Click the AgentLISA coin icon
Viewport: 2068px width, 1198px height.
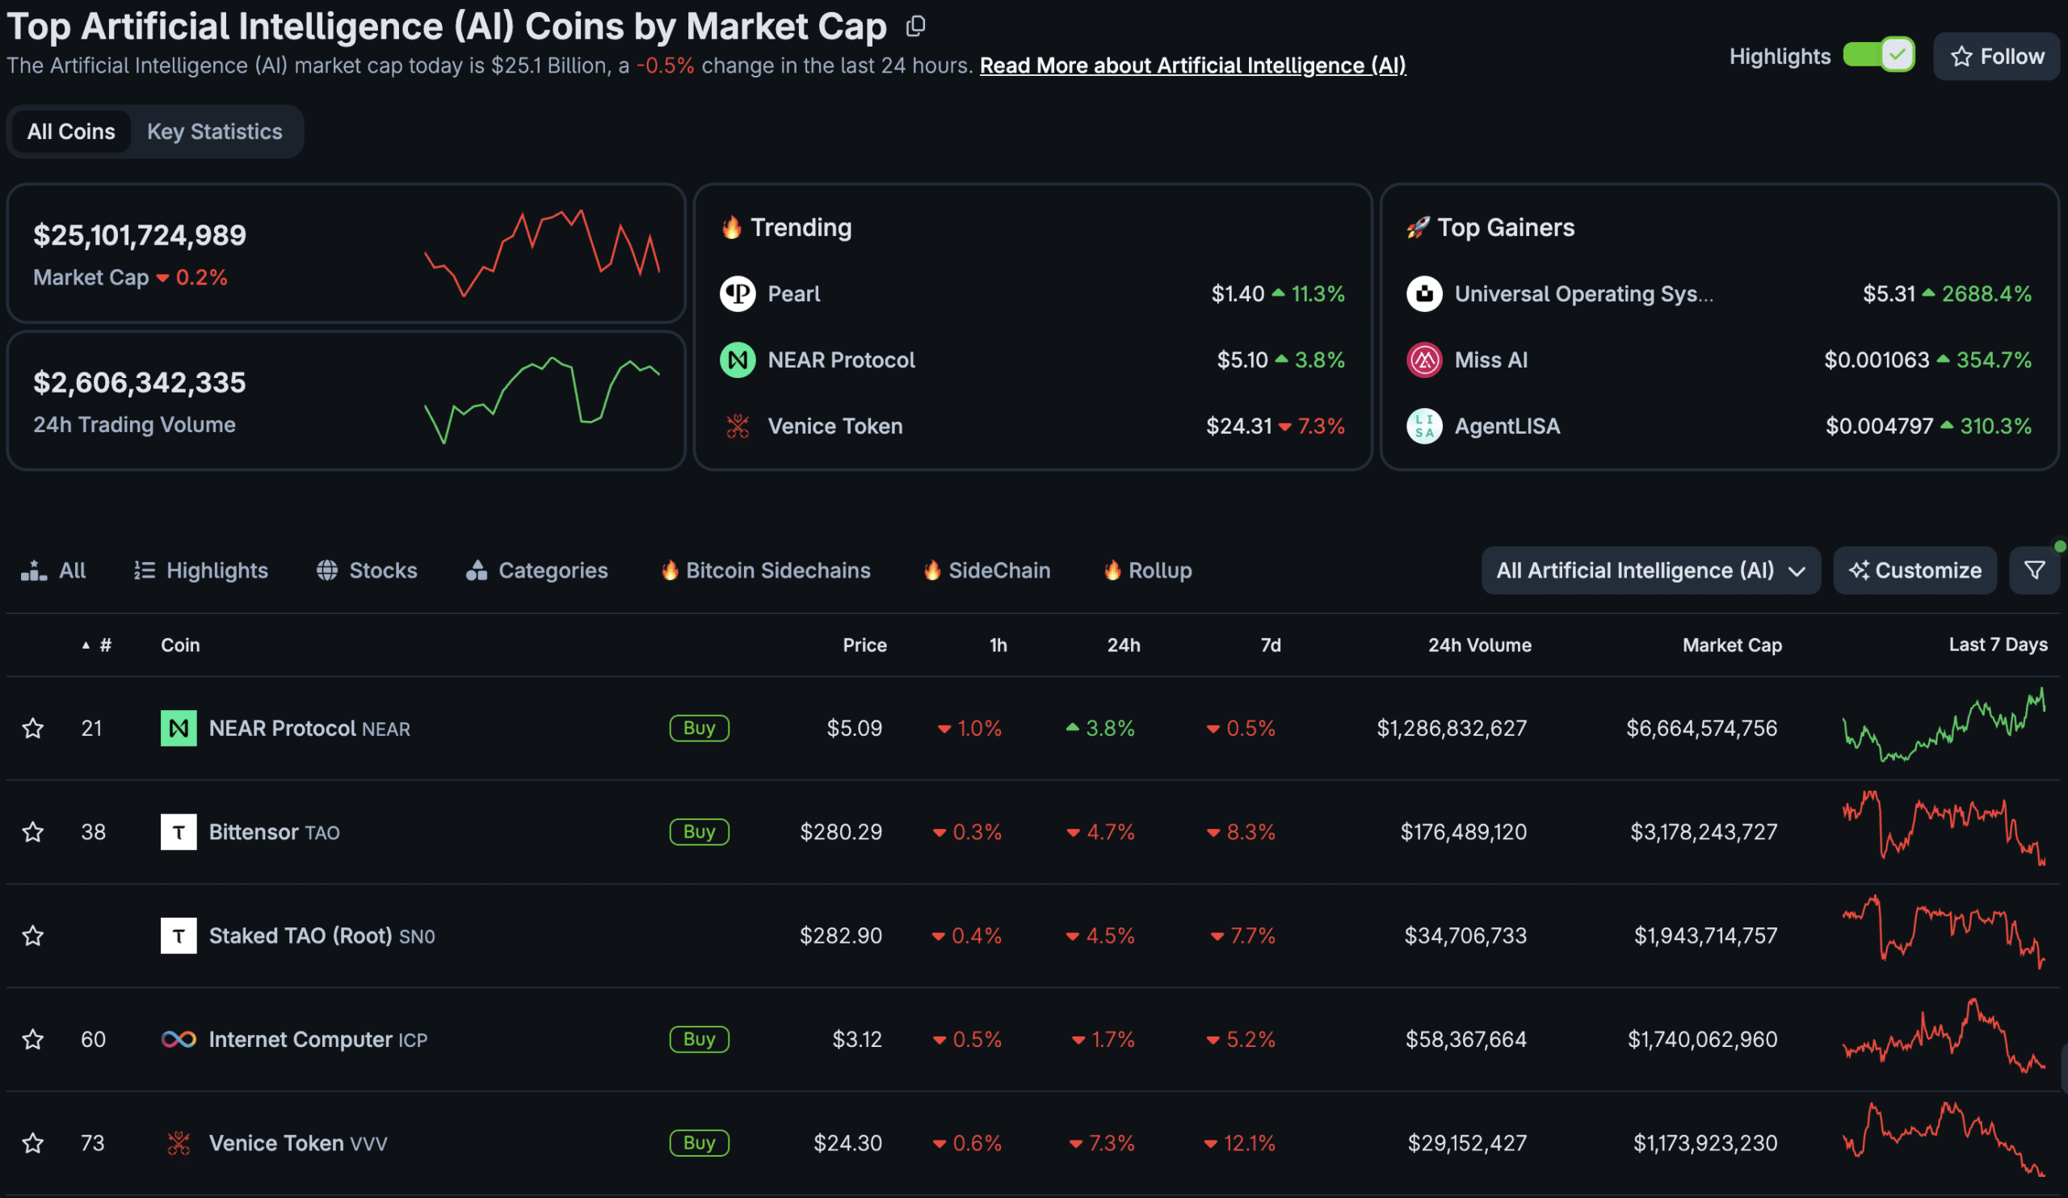click(1424, 426)
